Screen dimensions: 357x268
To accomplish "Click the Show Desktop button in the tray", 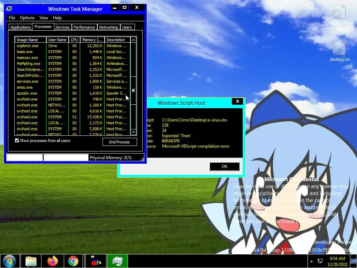I will click(354, 261).
